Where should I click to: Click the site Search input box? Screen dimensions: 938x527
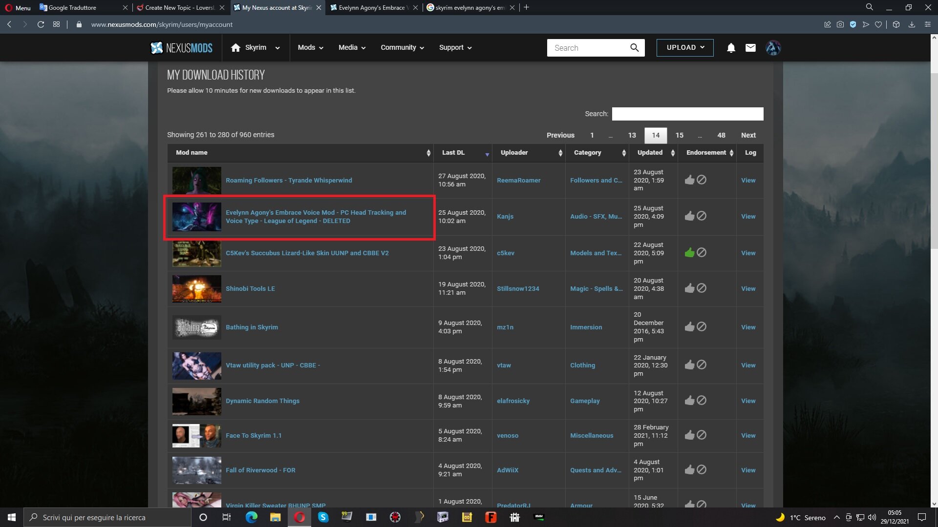click(x=589, y=48)
